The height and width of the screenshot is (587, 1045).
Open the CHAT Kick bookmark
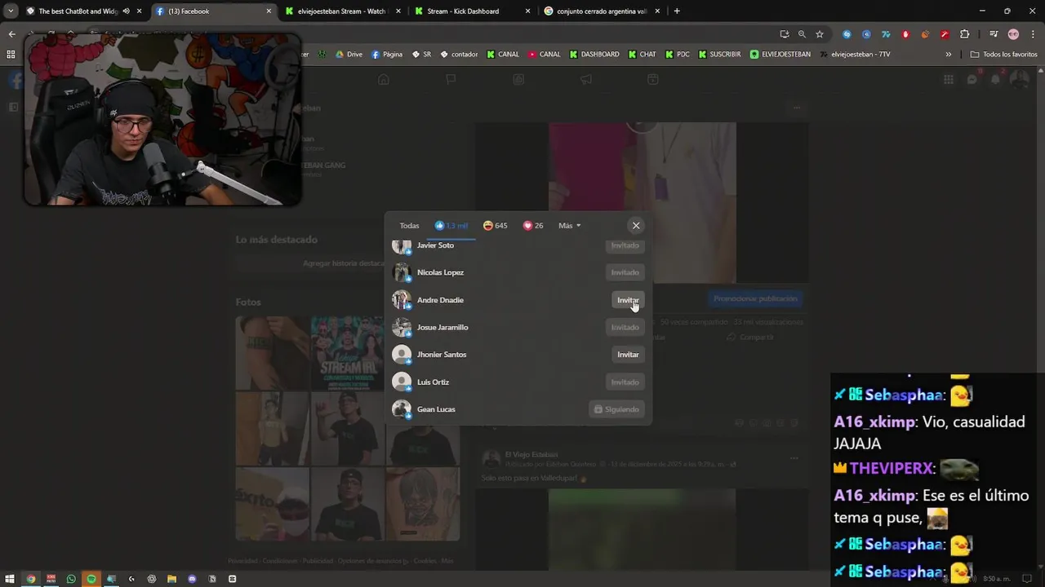coord(642,55)
